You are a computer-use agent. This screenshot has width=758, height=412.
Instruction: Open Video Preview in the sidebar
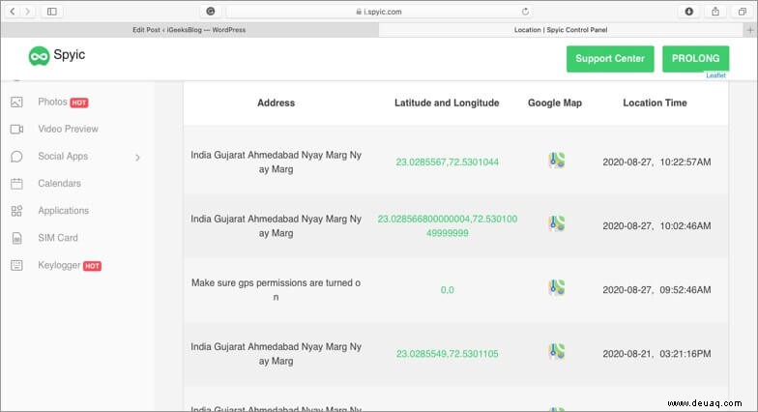pos(68,130)
